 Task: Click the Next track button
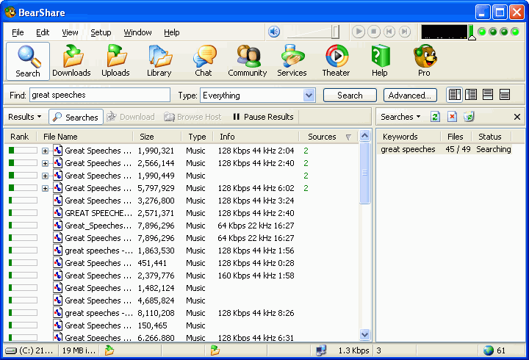(405, 32)
